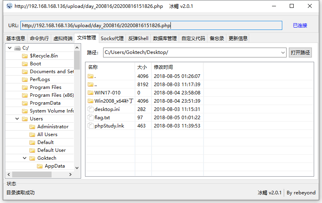Click the AppData folder icon

[40, 166]
